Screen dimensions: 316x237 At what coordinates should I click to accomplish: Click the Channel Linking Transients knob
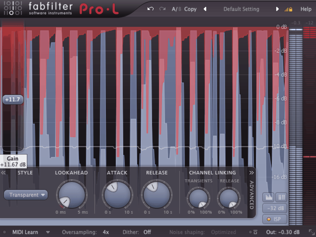point(198,198)
